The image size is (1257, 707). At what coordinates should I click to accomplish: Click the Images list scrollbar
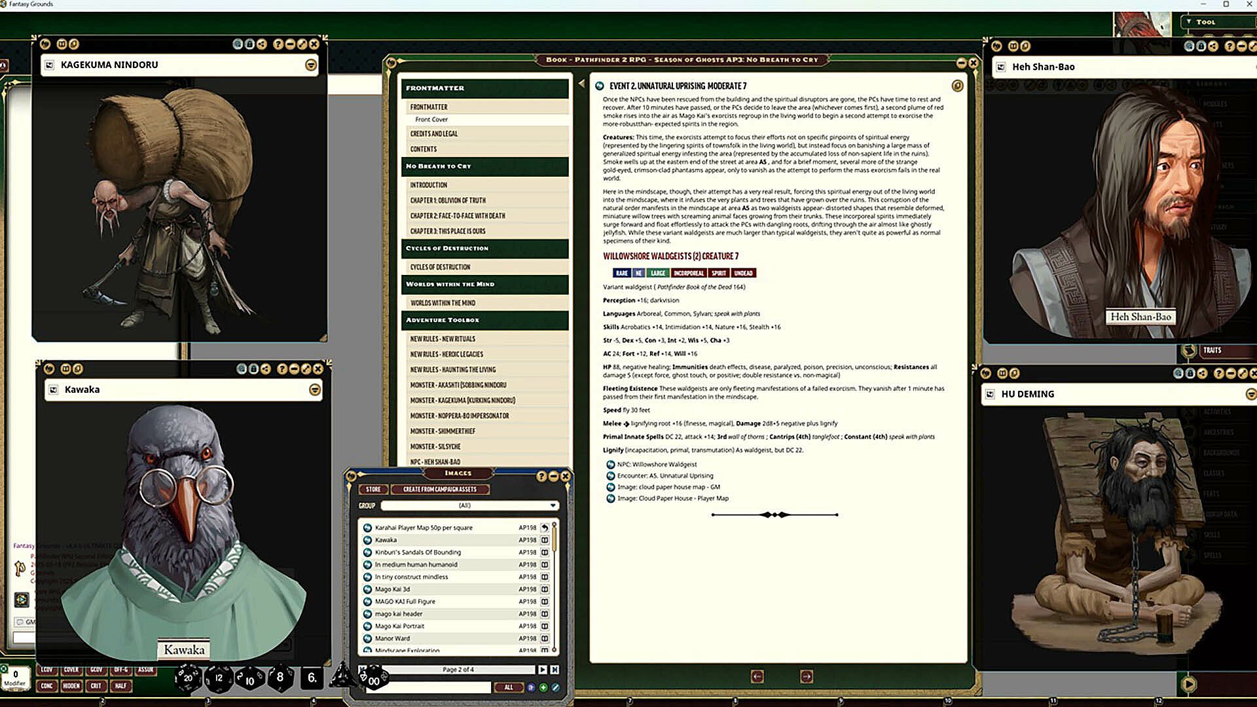tap(555, 538)
